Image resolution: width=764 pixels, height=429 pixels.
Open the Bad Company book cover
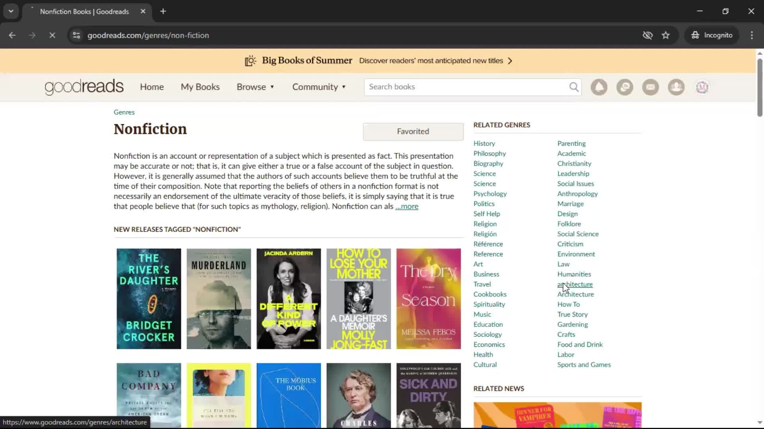(149, 396)
